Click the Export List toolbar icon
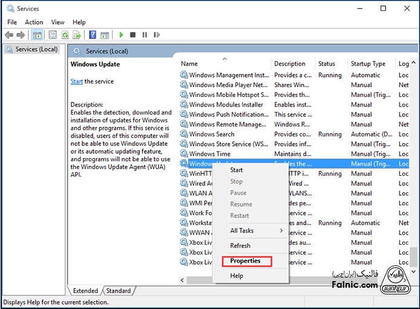The height and width of the screenshot is (309, 420). coord(77,35)
